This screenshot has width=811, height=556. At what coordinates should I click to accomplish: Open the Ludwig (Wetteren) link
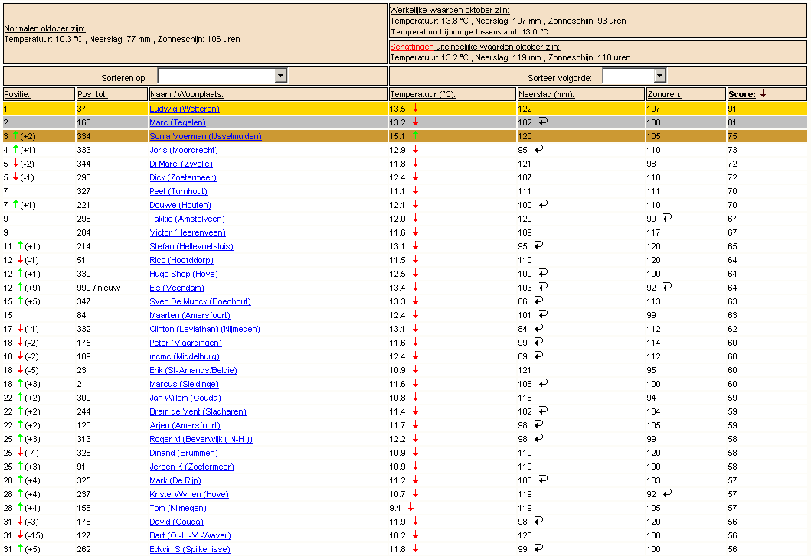tap(184, 109)
